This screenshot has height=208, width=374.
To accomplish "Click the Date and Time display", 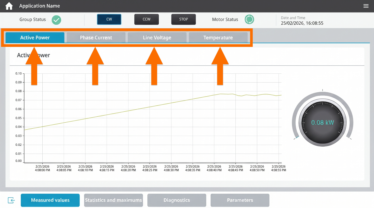I will 302,21.
